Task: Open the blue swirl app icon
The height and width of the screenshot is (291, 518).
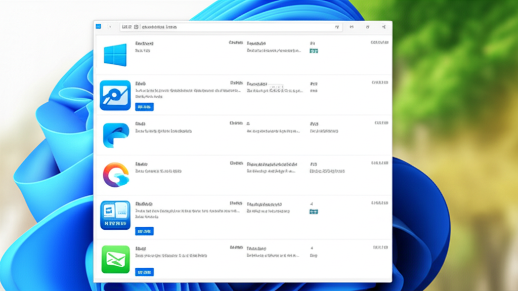Action: [116, 135]
